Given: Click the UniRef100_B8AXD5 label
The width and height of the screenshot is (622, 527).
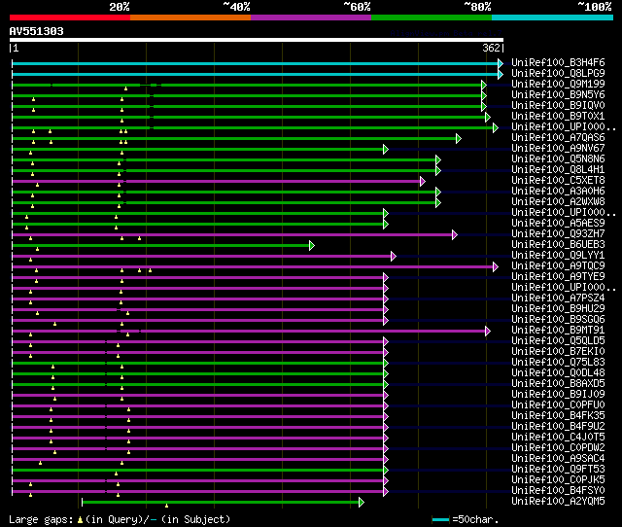Looking at the screenshot, I should [558, 384].
